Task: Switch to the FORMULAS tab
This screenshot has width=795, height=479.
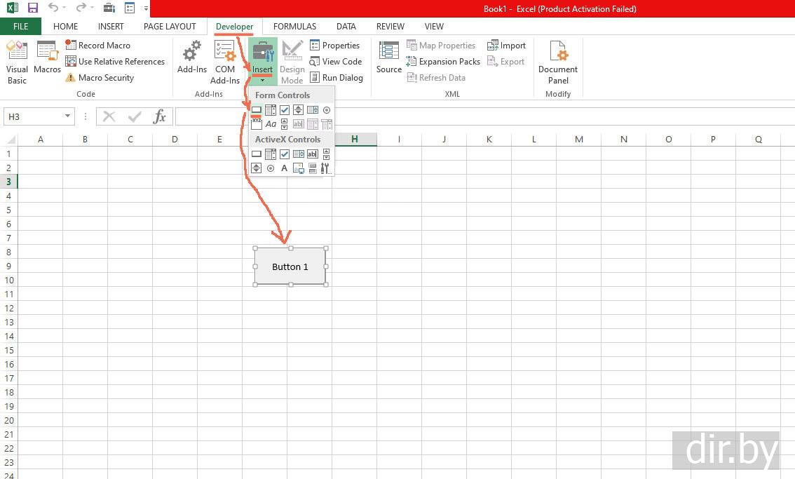Action: click(x=294, y=27)
